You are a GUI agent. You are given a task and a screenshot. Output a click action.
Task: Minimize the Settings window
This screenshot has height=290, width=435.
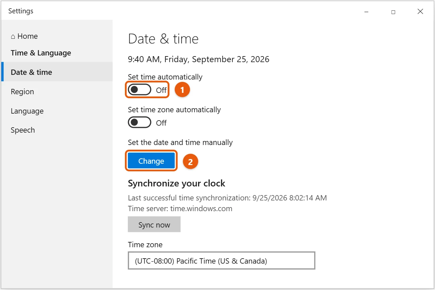(366, 12)
